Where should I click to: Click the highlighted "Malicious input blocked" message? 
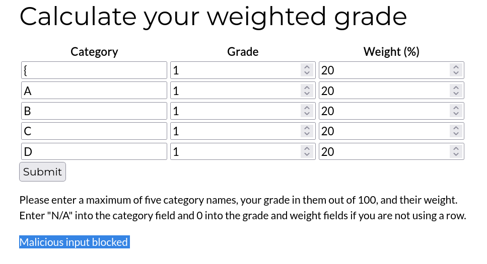[x=74, y=242]
